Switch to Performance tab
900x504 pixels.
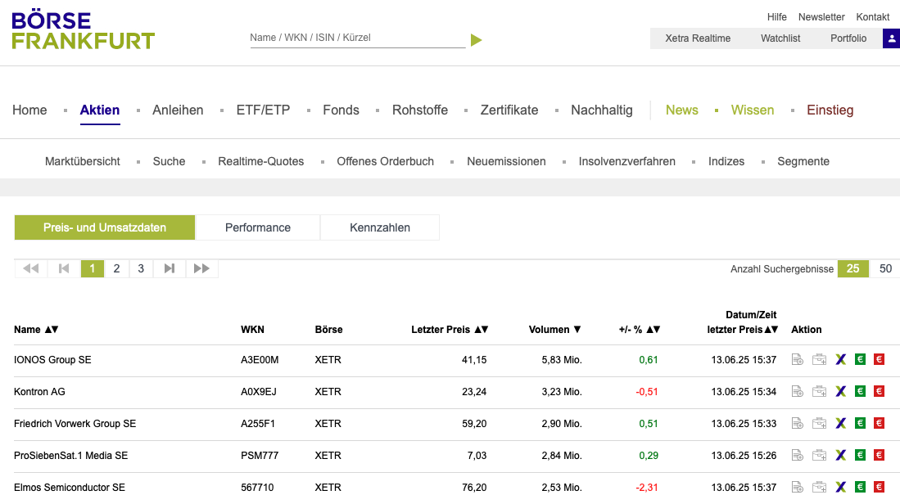tap(258, 227)
